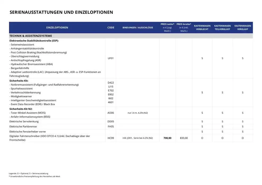Image resolution: width=262 pixels, height=185 pixels.
Task: Select the 'BINDUNGEN / AUSSCHLÜSSE' column header
Action: pos(138,27)
